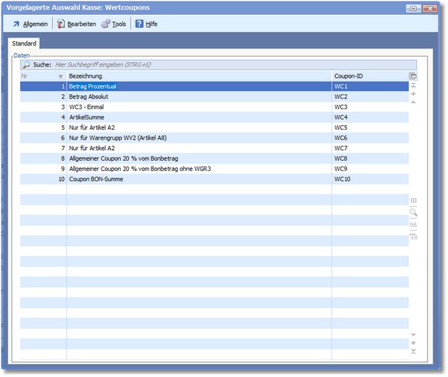Jump to last record with bottom arrow
The height and width of the screenshot is (377, 448).
(x=413, y=352)
